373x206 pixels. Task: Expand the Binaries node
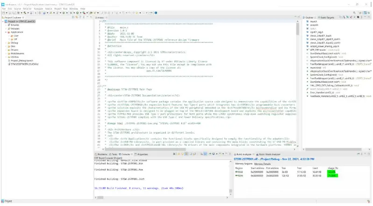click(x=6, y=25)
